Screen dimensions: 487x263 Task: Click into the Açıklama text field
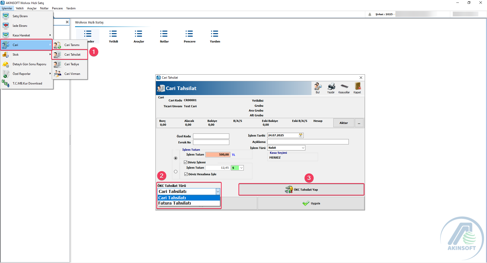click(x=308, y=142)
